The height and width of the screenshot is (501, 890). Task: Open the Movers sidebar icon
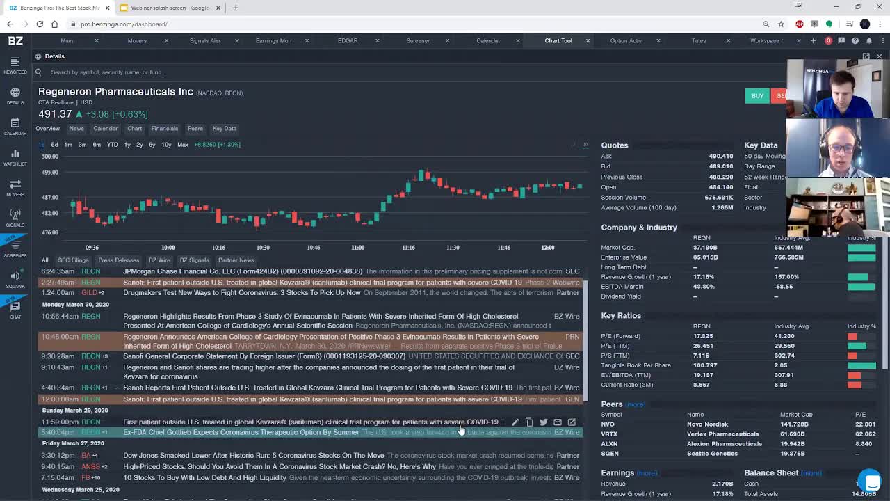[x=15, y=187]
